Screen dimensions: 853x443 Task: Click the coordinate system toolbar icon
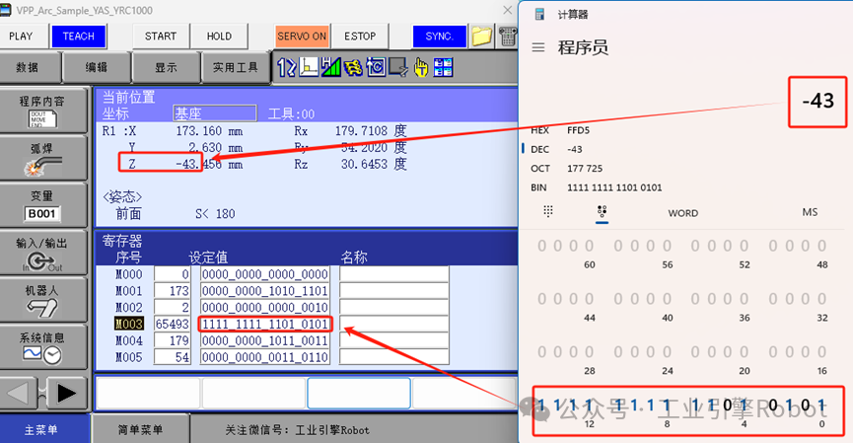(x=309, y=67)
